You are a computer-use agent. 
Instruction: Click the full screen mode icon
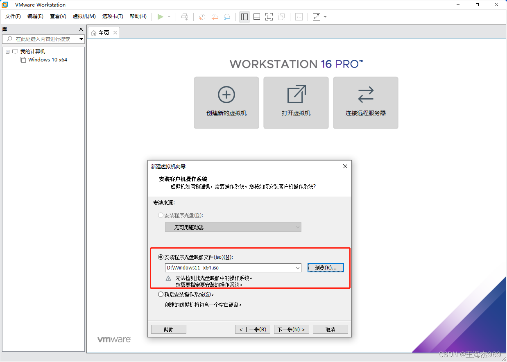click(269, 17)
